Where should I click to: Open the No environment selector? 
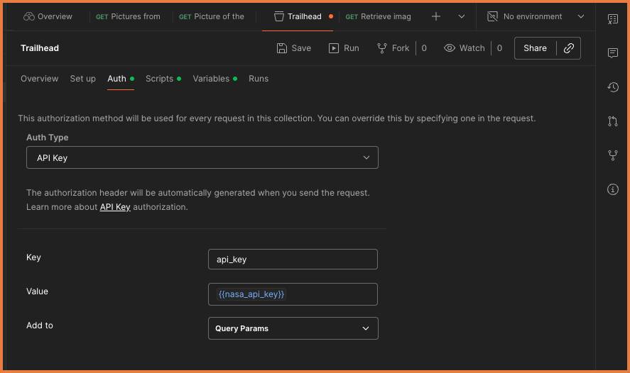click(535, 16)
